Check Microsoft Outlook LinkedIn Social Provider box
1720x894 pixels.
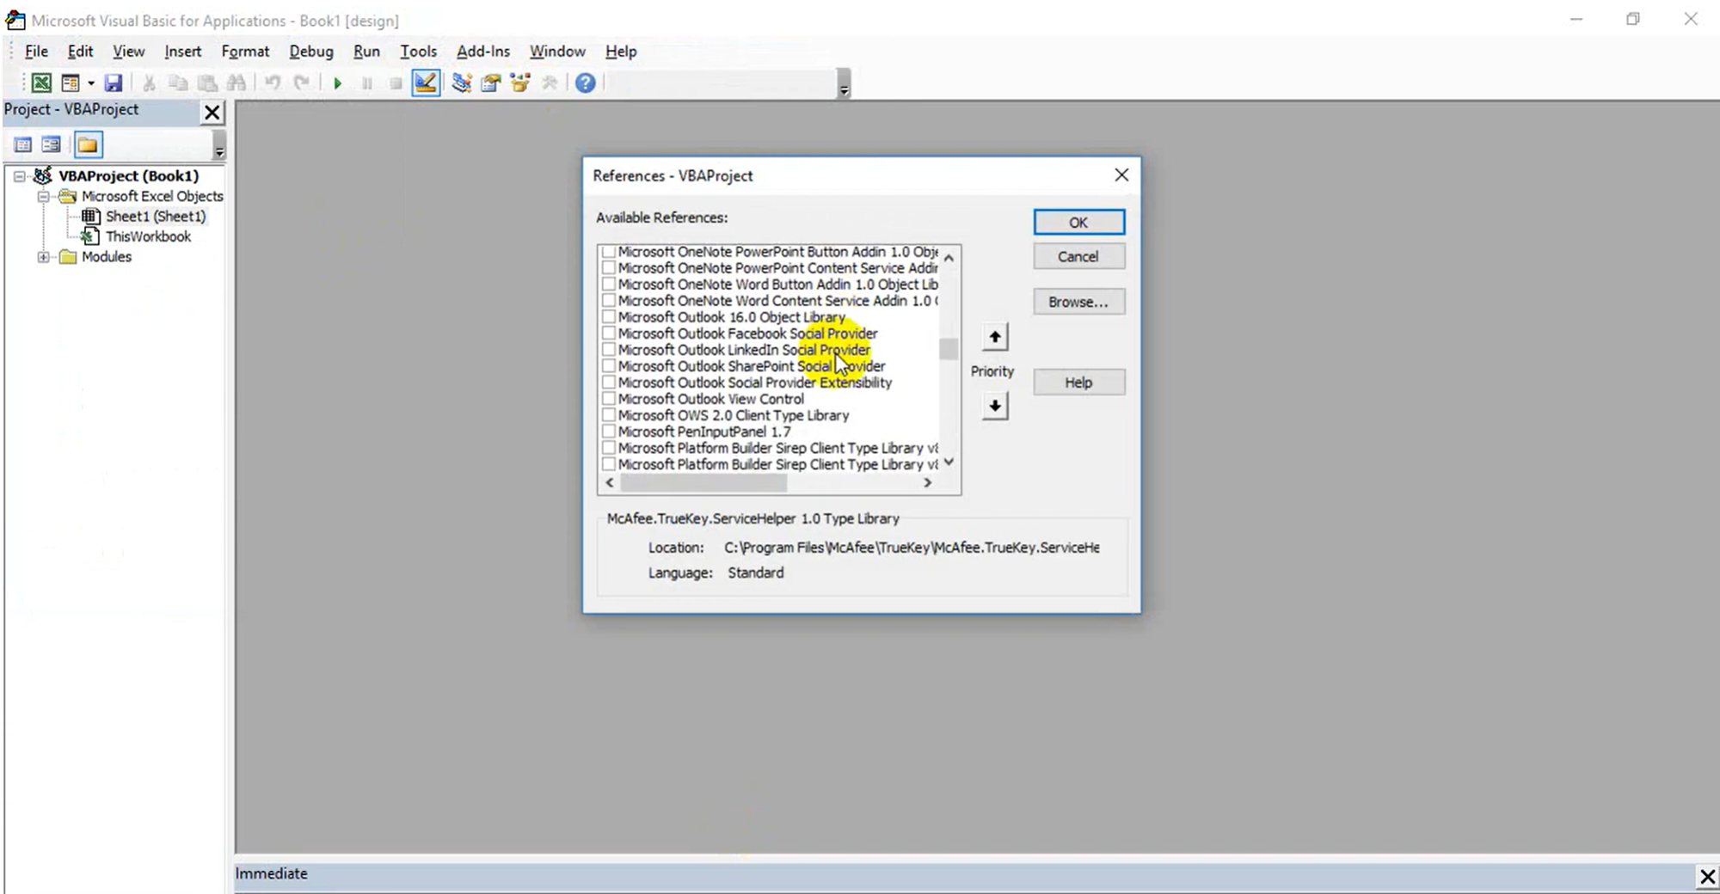tap(609, 350)
